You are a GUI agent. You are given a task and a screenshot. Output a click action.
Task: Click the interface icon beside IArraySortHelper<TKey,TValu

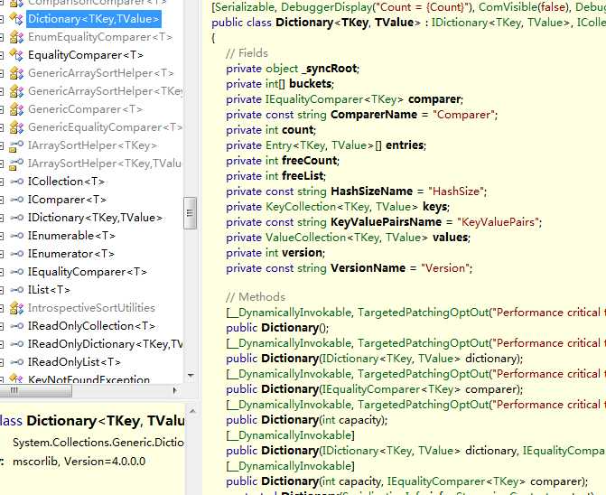pos(16,163)
